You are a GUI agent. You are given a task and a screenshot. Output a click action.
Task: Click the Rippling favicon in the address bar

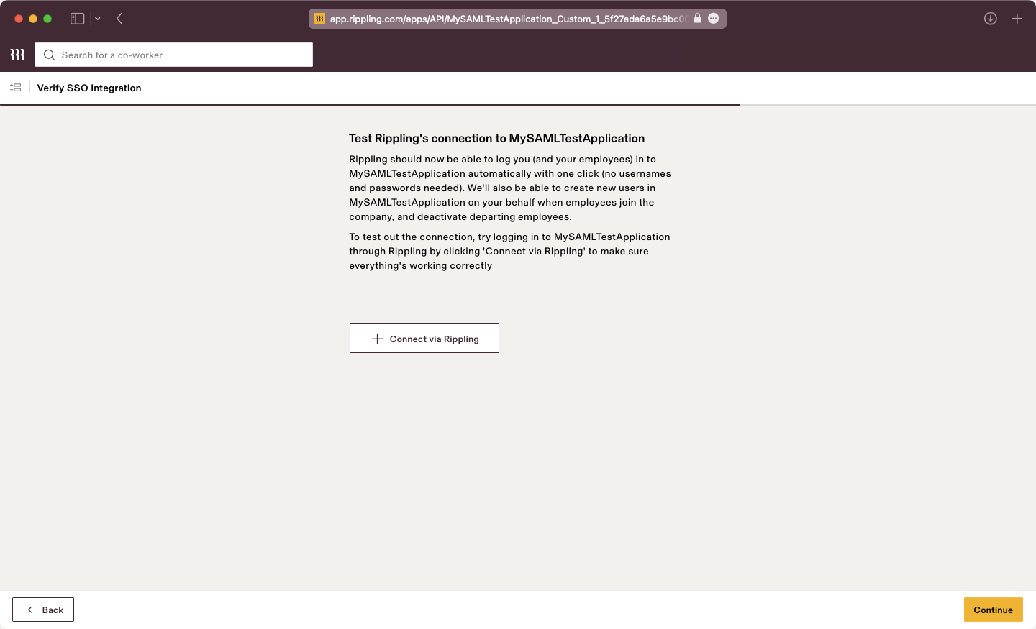[x=319, y=19]
